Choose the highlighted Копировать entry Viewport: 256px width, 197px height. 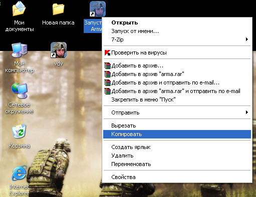(177, 134)
